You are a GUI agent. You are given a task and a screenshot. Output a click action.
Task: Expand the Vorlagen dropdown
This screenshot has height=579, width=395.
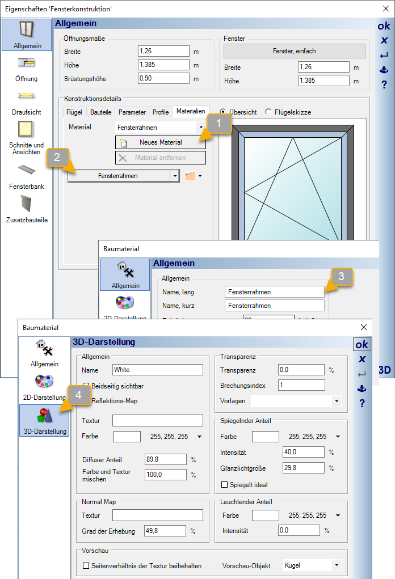pos(337,401)
